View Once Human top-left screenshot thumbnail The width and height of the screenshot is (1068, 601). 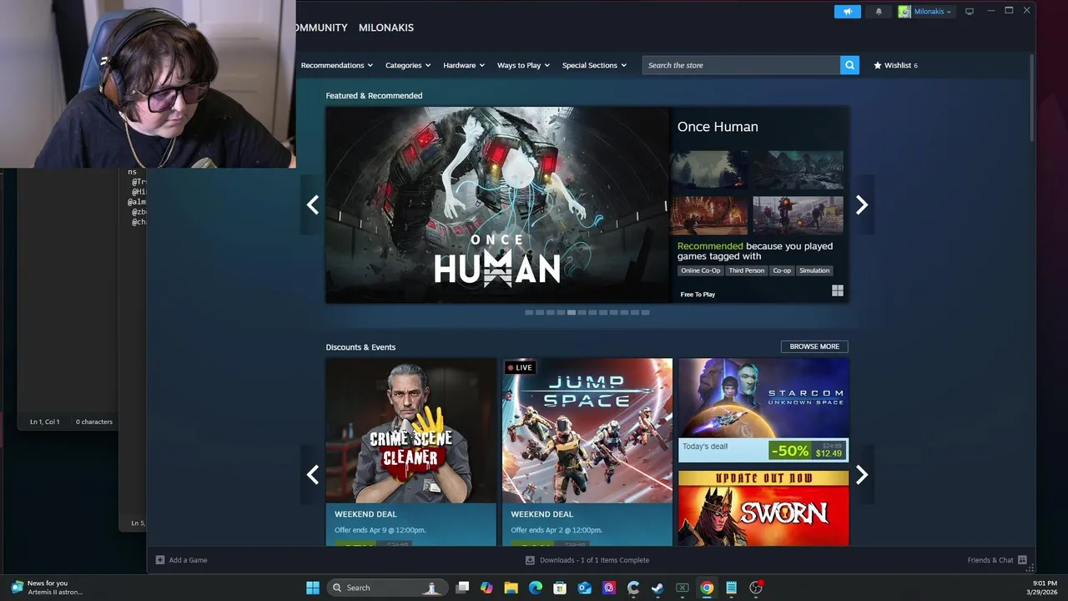[708, 170]
